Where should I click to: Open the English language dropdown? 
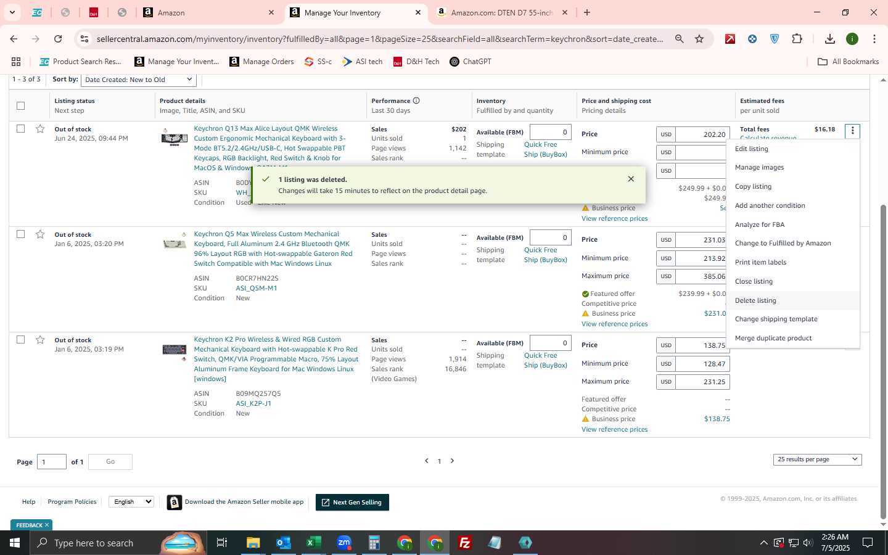pos(131,501)
